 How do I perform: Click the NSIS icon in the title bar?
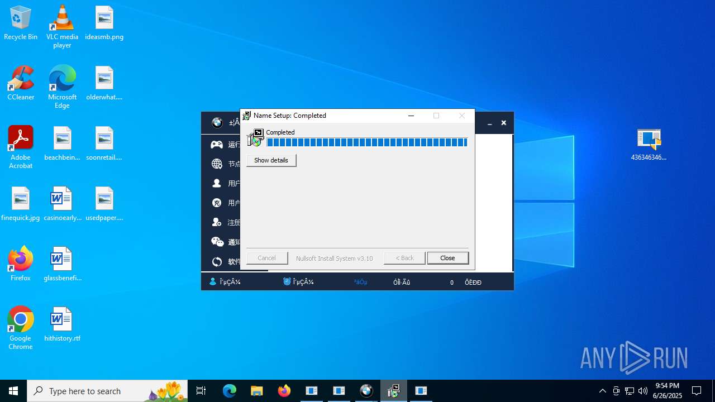point(247,116)
